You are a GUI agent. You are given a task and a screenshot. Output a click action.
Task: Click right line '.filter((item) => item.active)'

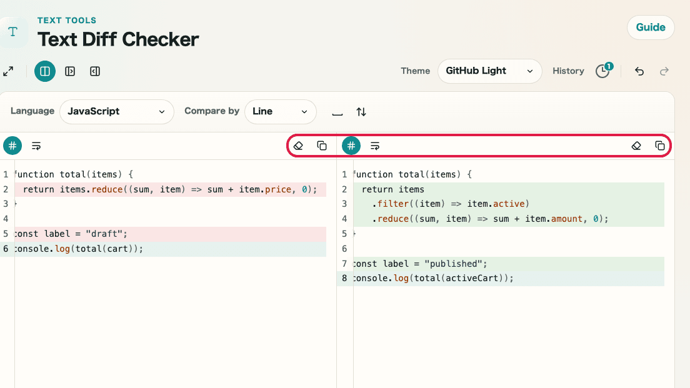(509, 204)
